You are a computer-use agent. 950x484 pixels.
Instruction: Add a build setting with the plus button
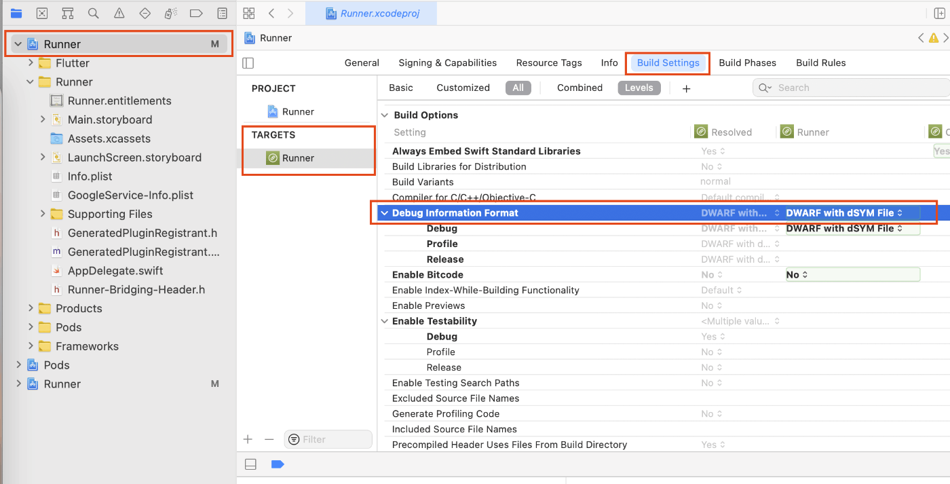pos(686,88)
